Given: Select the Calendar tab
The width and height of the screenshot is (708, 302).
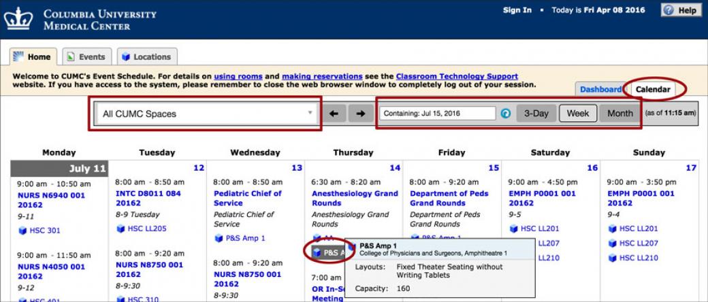Looking at the screenshot, I should (653, 89).
